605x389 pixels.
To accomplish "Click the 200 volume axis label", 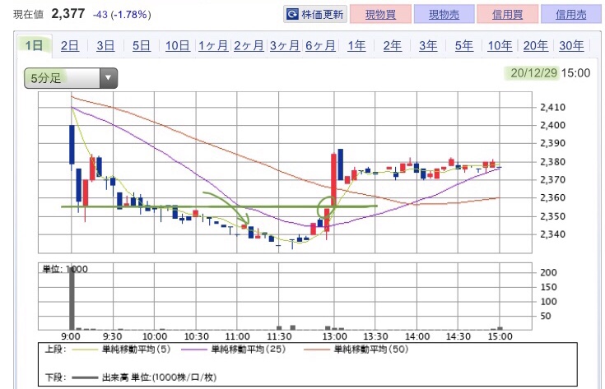I will [x=548, y=272].
